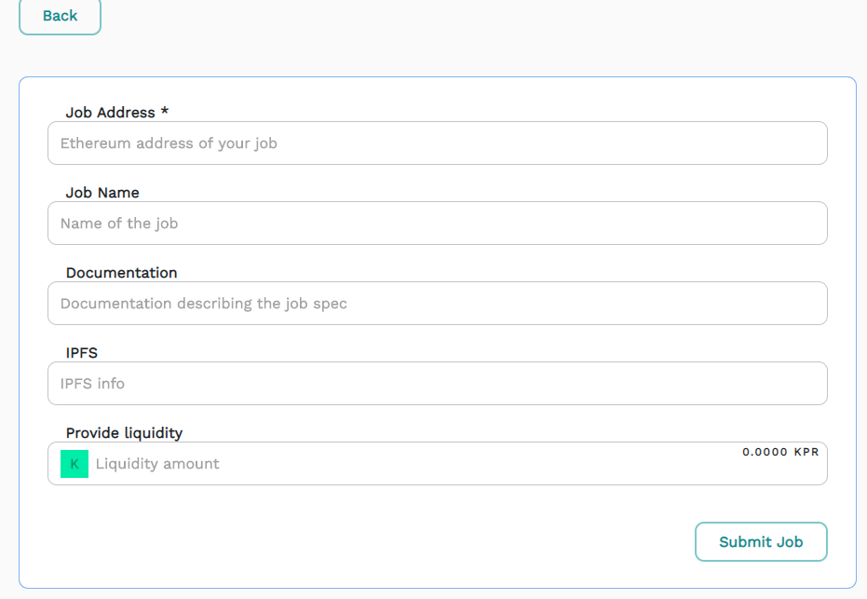Click the 'IPFS info' placeholder text

click(92, 384)
